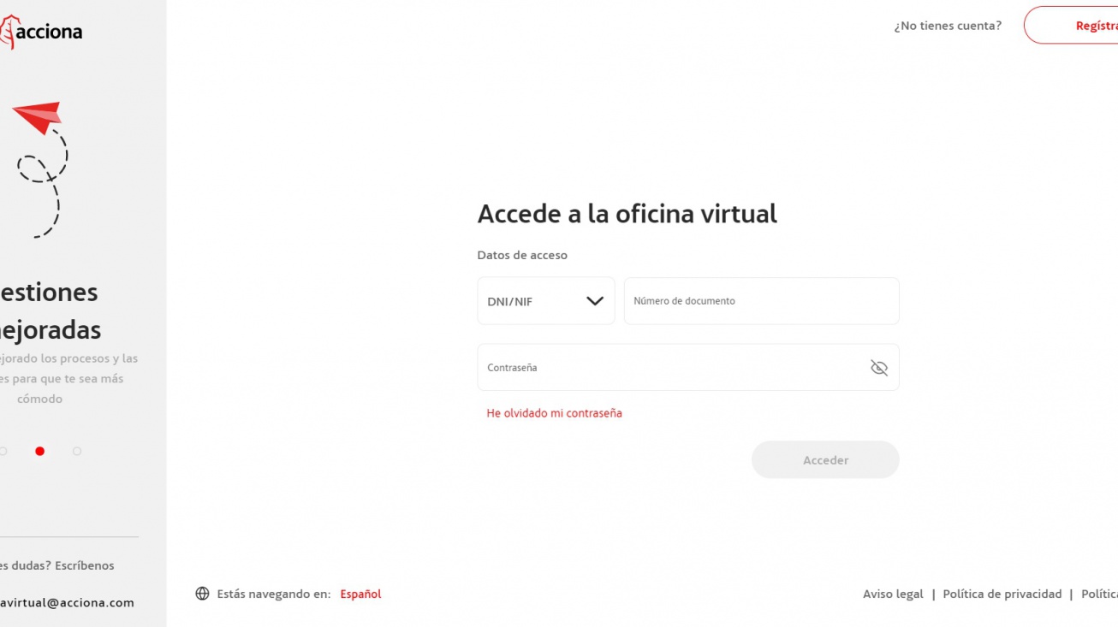Screen dimensions: 1118x627
Task: Open Aviso legal link
Action: [893, 594]
